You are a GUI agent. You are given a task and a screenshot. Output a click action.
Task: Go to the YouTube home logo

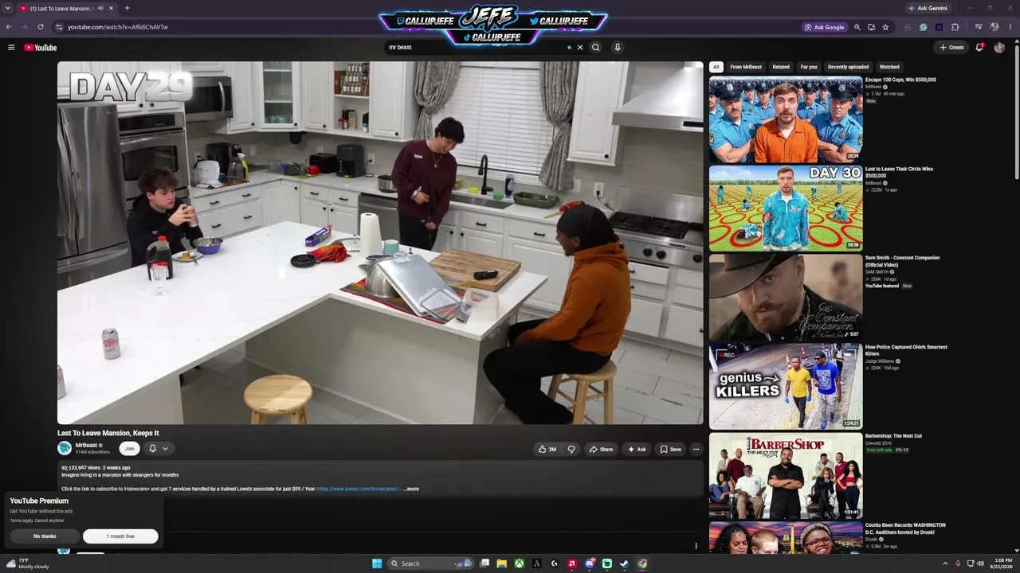40,48
